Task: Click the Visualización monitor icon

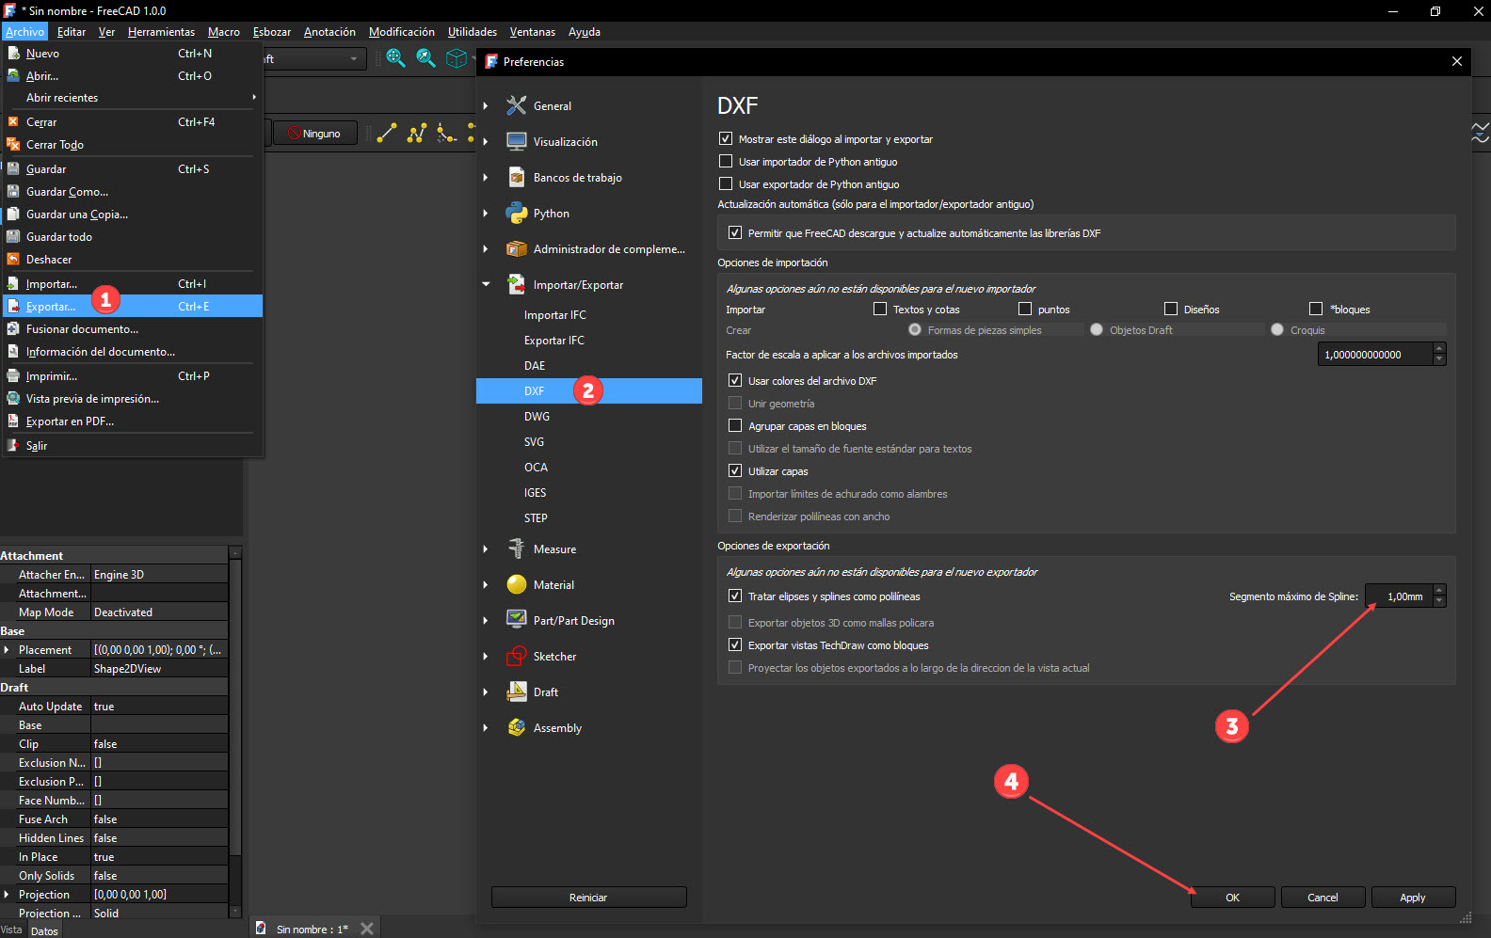Action: pos(517,141)
